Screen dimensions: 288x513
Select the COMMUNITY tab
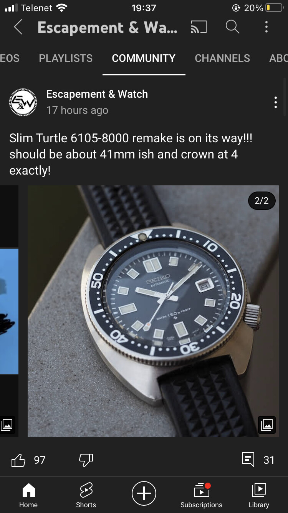[144, 58]
